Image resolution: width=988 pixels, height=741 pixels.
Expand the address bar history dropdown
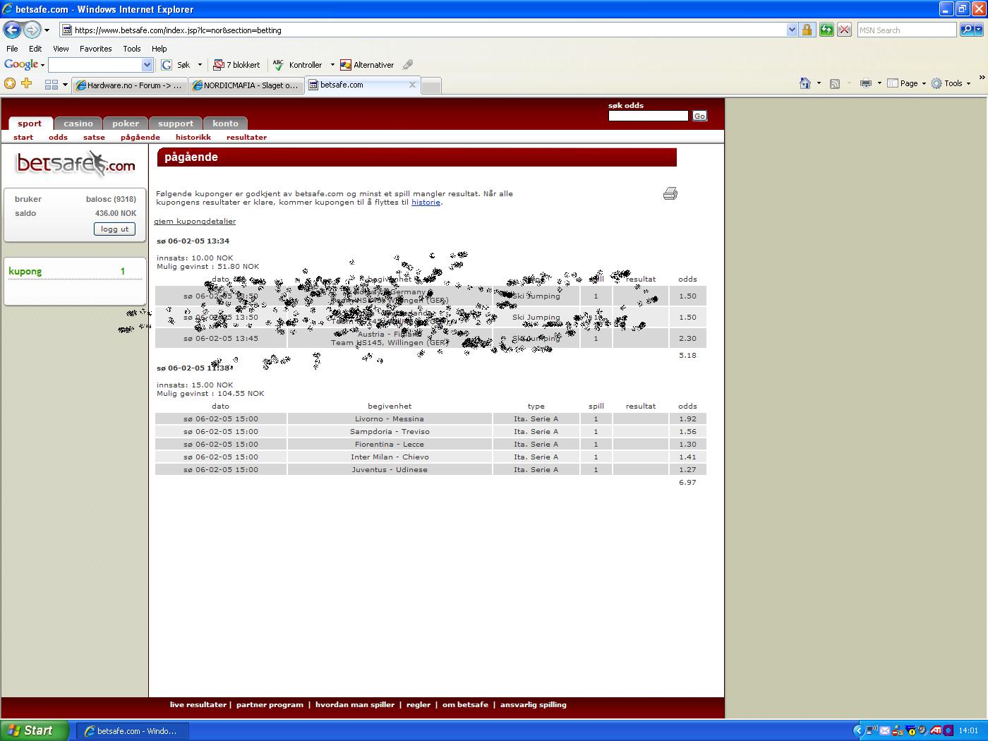click(792, 30)
